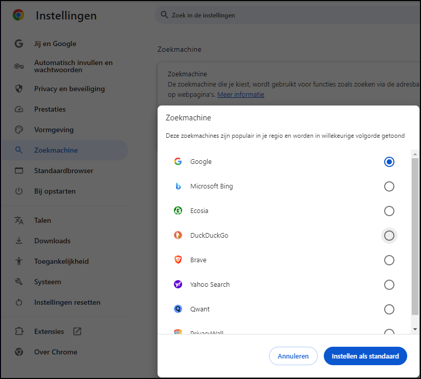The width and height of the screenshot is (421, 379).
Task: Click the dialog scrollbar down arrow
Action: (415, 329)
